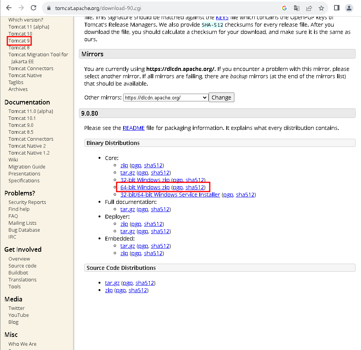The width and height of the screenshot is (361, 350).
Task: Download Full documentation tar.gz
Action: pyautogui.click(x=127, y=209)
